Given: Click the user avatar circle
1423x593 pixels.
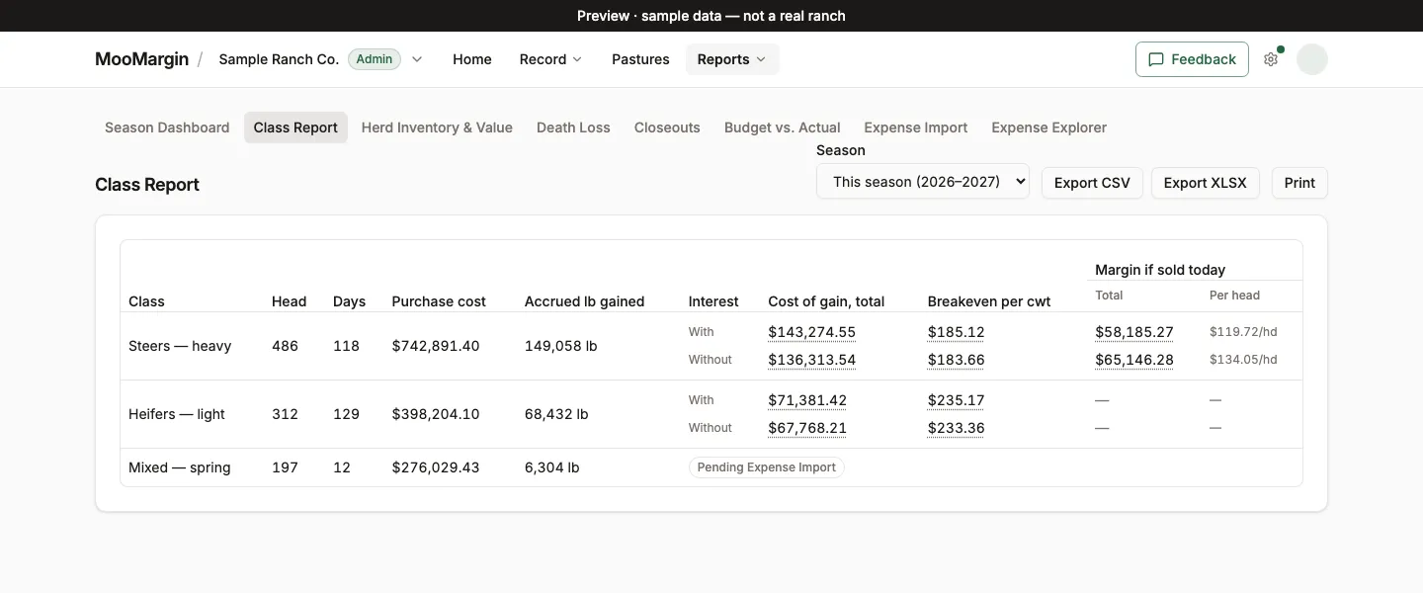Looking at the screenshot, I should [x=1312, y=59].
